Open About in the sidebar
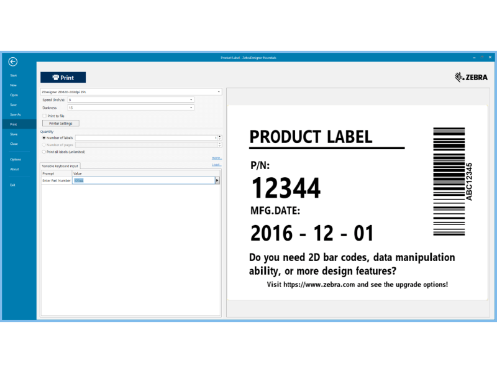 14,169
